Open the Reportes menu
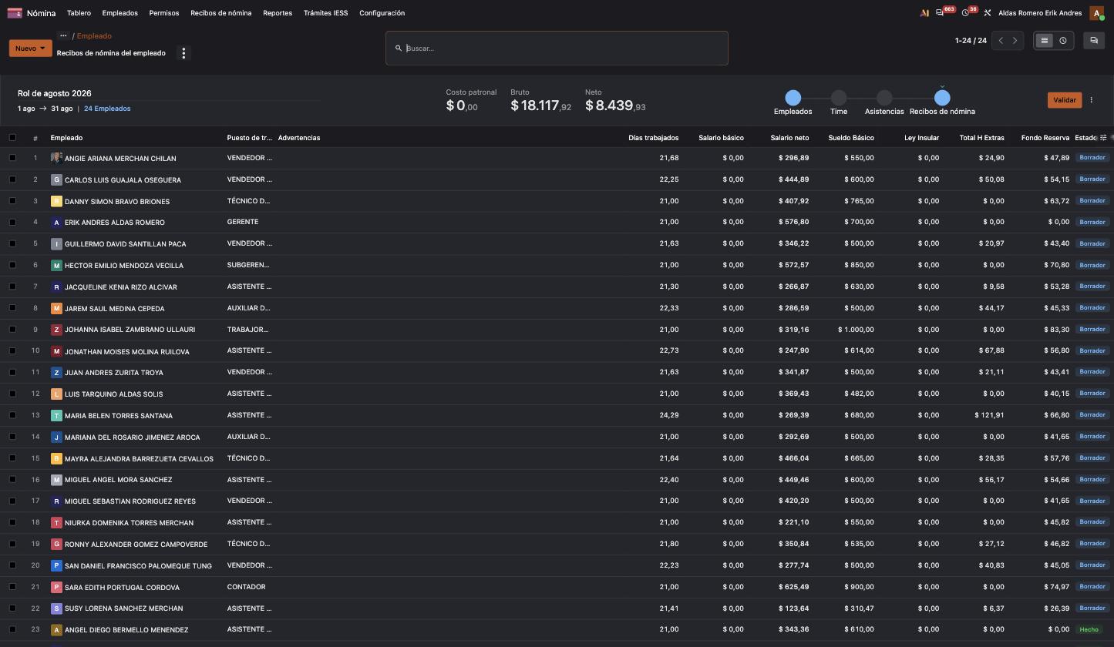 pos(278,13)
